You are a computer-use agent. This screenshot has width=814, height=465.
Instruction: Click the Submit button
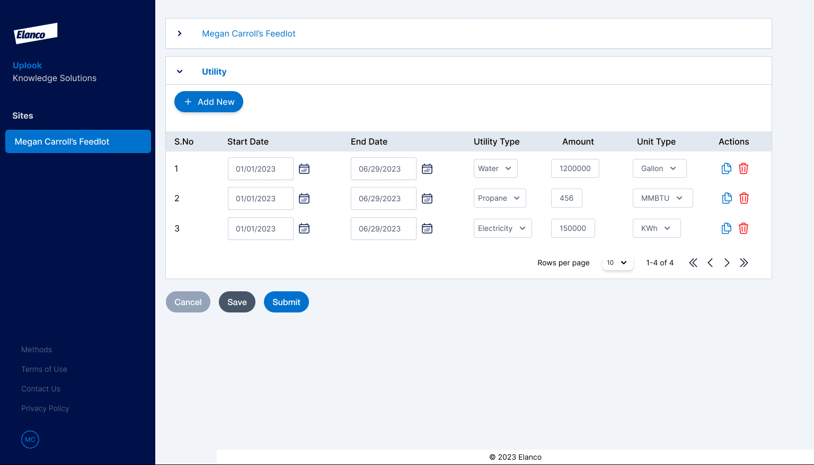pos(286,302)
